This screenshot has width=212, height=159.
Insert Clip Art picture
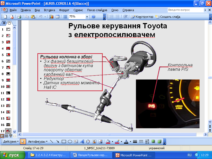click(x=94, y=142)
